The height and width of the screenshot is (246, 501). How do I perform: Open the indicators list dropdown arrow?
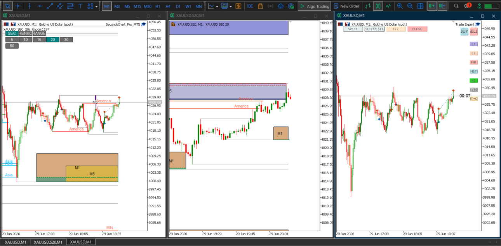click(x=217, y=6)
